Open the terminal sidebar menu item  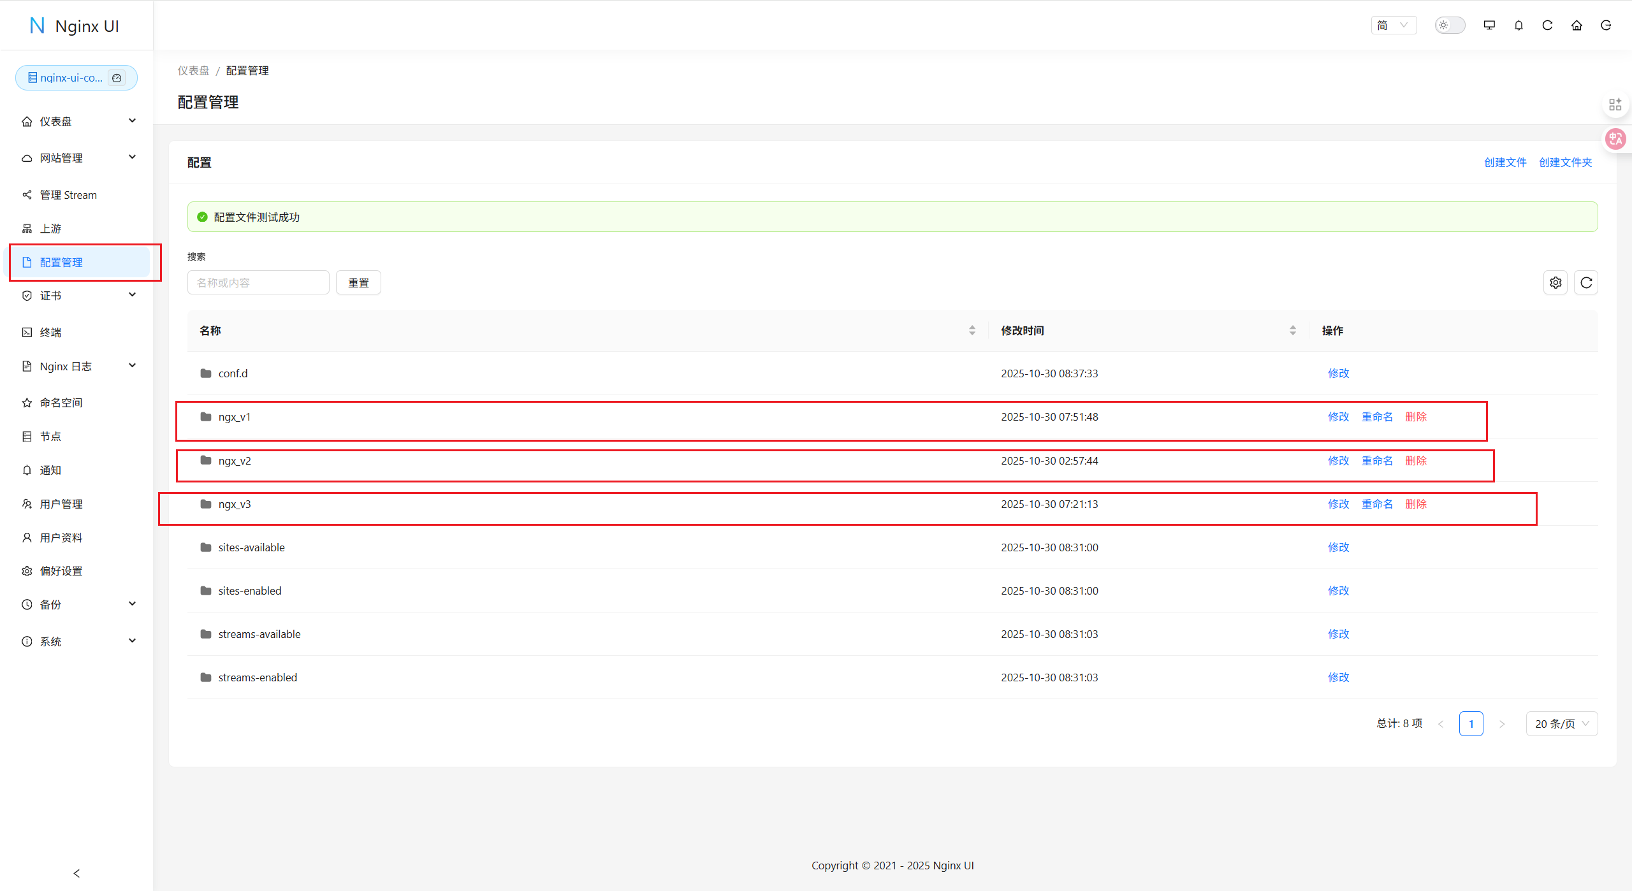pos(50,332)
